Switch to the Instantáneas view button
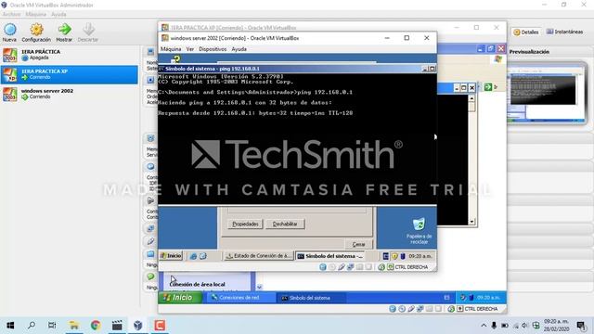The height and width of the screenshot is (334, 594). [564, 32]
